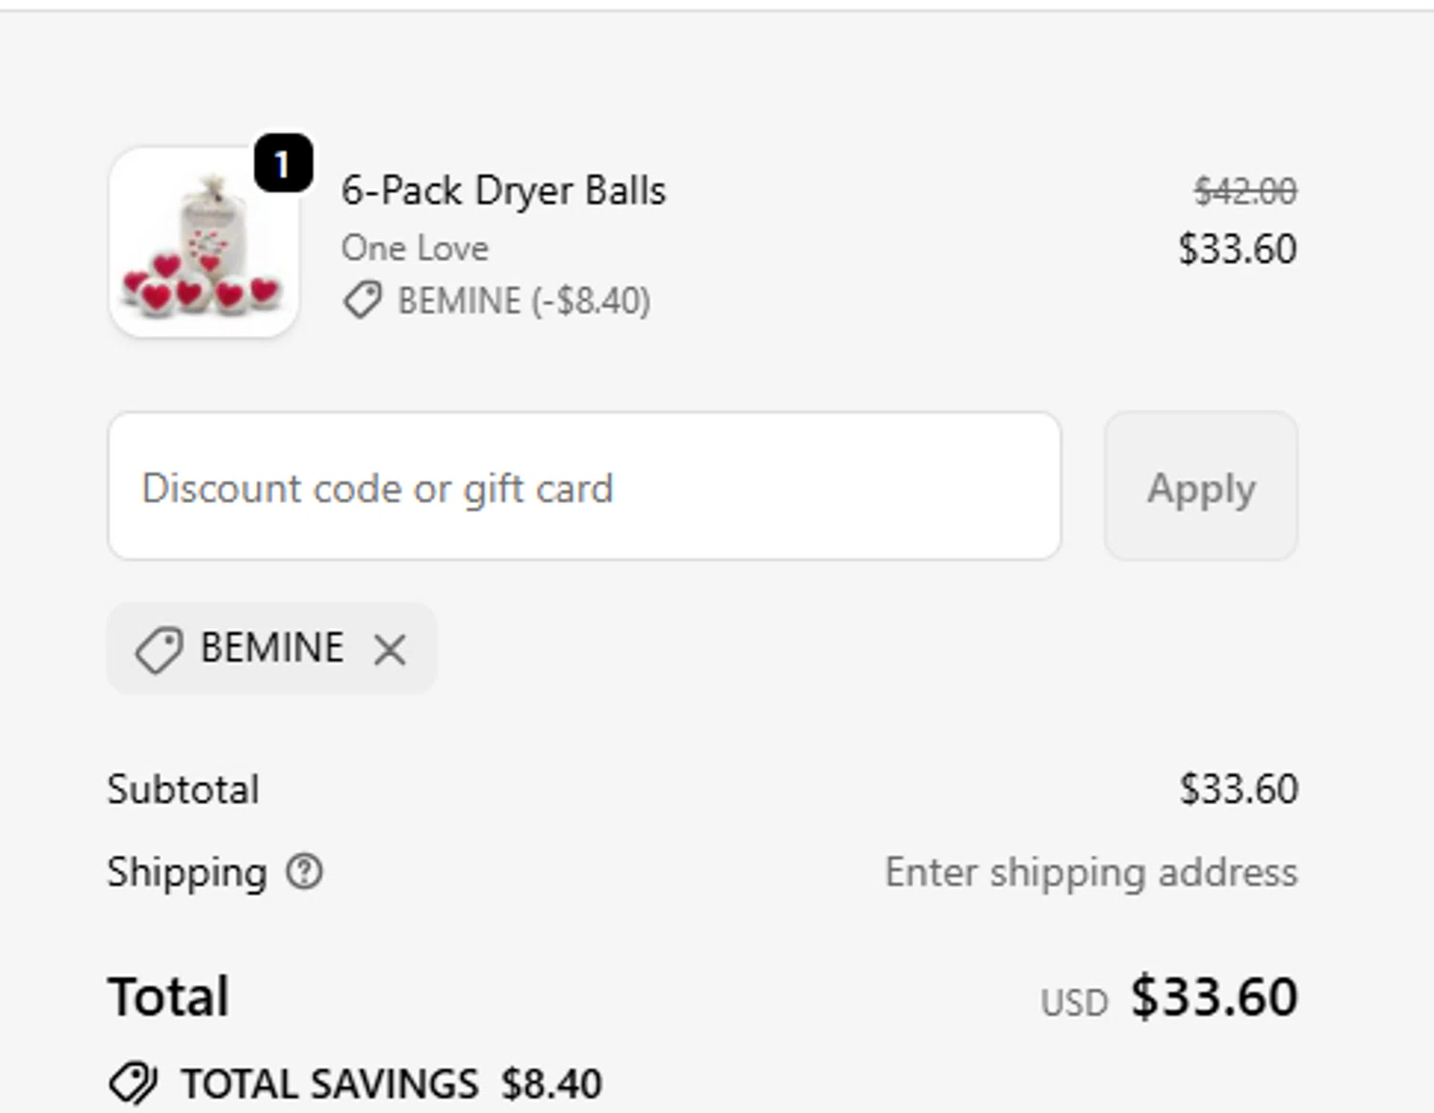
Task: Focus the discount code or gift card field
Action: point(584,487)
